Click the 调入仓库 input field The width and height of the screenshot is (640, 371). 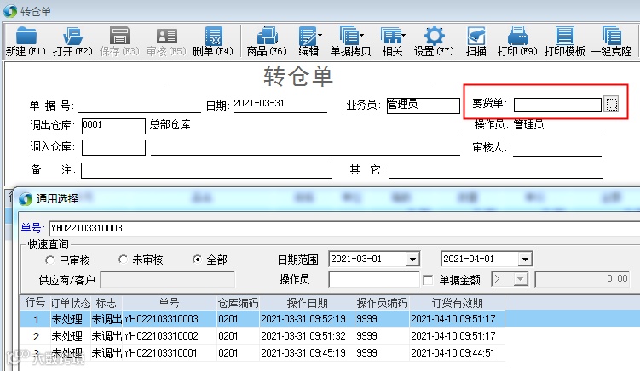click(x=113, y=147)
